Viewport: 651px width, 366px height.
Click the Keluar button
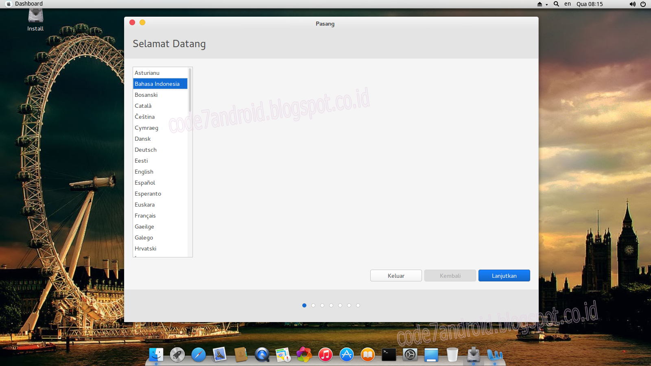[x=395, y=275]
